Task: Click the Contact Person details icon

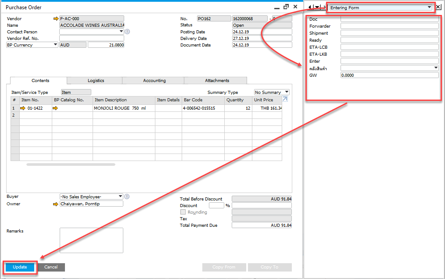Action: click(x=127, y=32)
